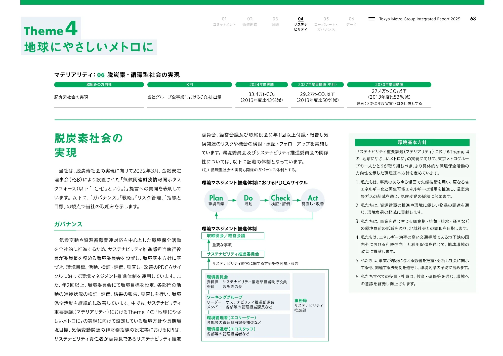This screenshot has height=356, width=503.
Task: Click 環境マネジメント推進体制におけるPDCAサイクル heading
Action: (255, 183)
